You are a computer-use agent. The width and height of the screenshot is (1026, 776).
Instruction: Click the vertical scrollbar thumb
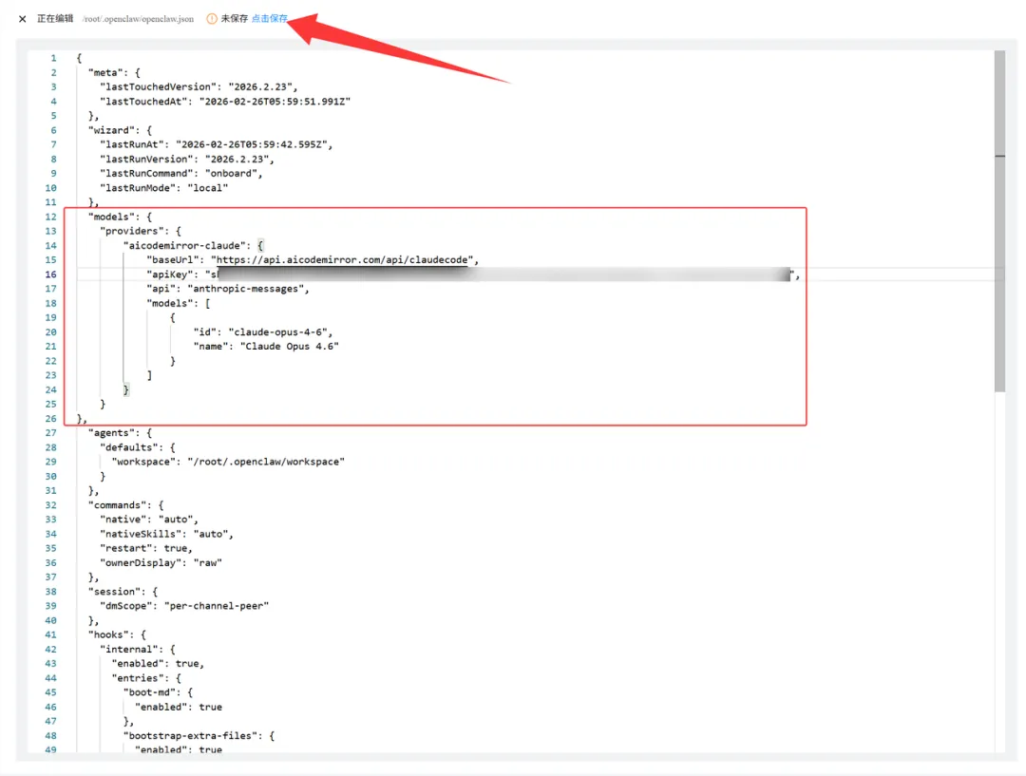point(999,221)
